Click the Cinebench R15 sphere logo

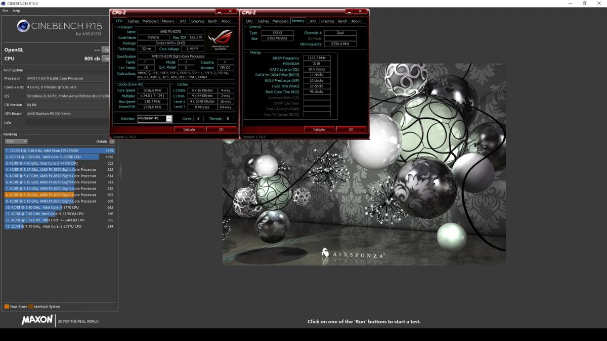[23, 26]
